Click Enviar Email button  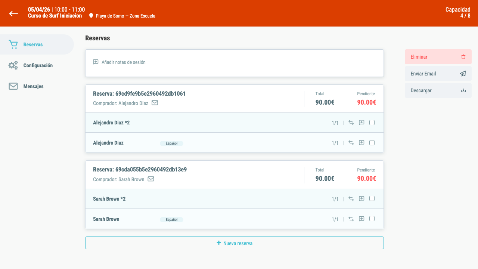tap(438, 74)
